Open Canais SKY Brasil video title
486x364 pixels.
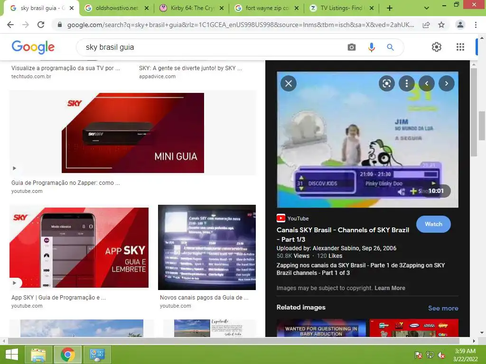tap(343, 234)
